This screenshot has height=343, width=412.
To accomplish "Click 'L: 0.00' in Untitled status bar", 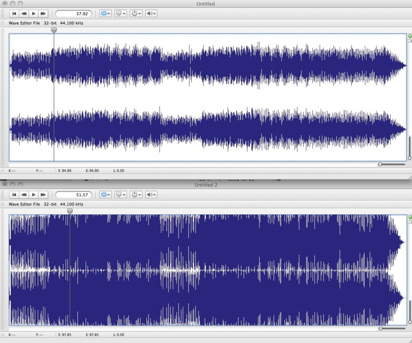I will tap(119, 171).
